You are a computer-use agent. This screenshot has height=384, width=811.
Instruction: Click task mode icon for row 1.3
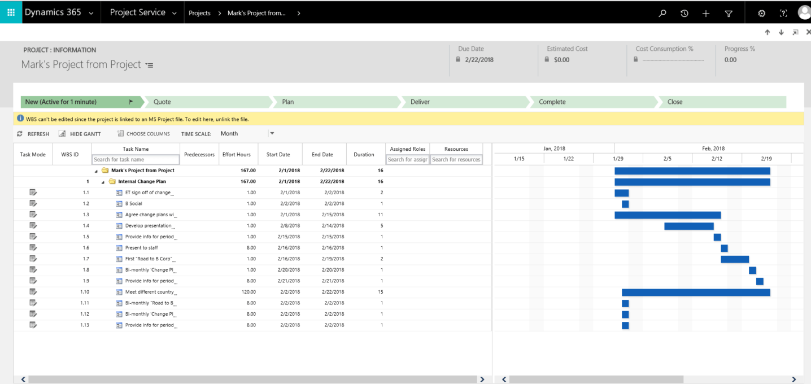[x=33, y=215]
